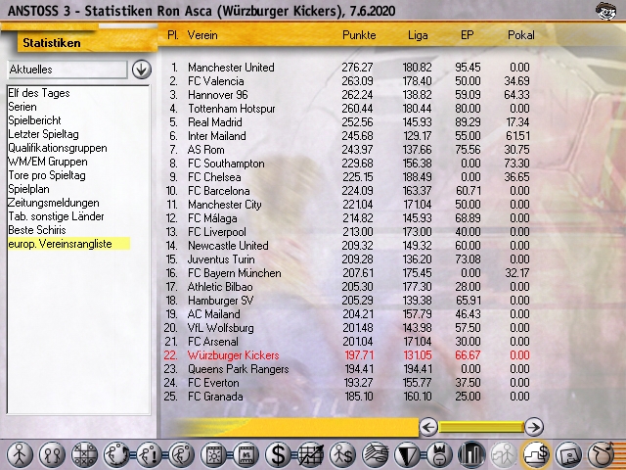The width and height of the screenshot is (626, 470).
Task: Open the picture frame portrait icon
Action: point(569,454)
